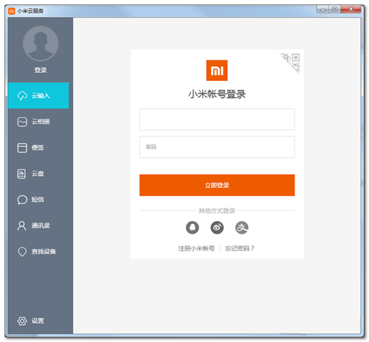Click the 其他方式登录 divider label

pos(217,211)
